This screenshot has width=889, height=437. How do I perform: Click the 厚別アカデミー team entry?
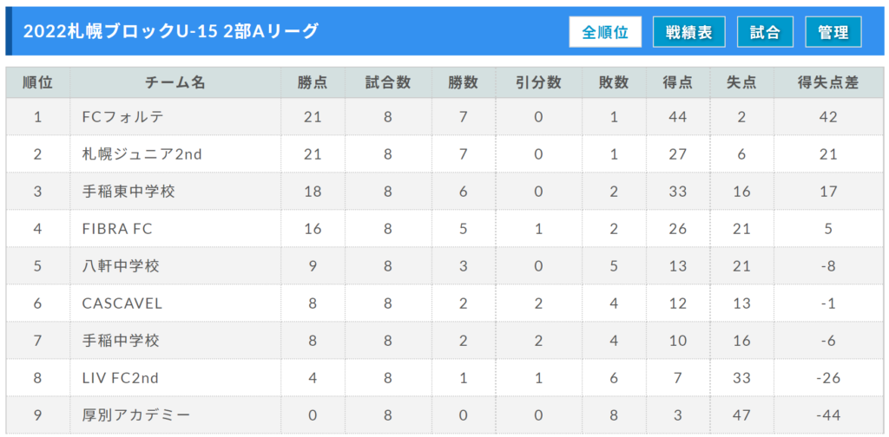click(x=136, y=415)
